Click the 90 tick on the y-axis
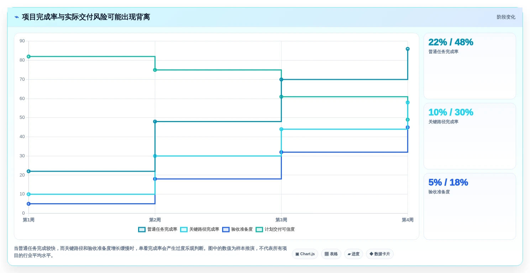 (x=22, y=41)
